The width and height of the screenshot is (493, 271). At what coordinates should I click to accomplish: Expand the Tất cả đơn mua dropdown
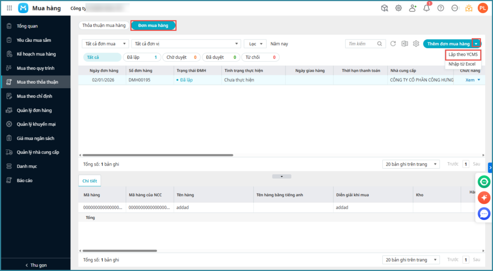tap(105, 44)
